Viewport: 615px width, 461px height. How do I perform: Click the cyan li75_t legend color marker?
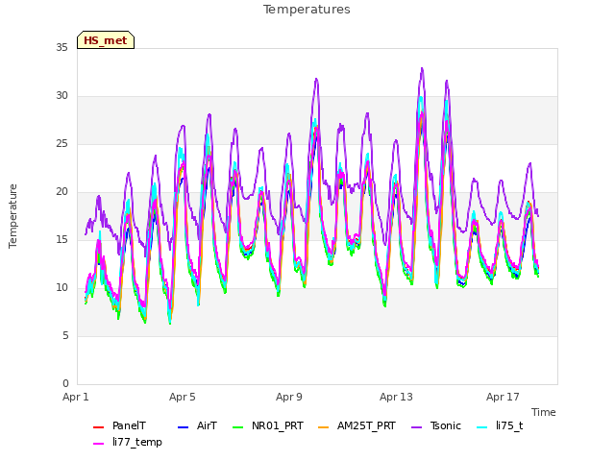tap(482, 426)
